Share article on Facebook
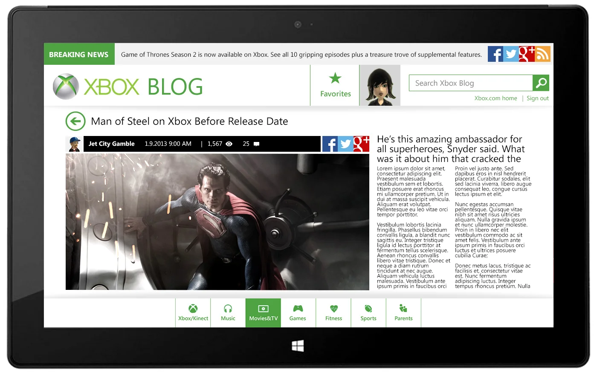597x373 pixels. pos(330,144)
